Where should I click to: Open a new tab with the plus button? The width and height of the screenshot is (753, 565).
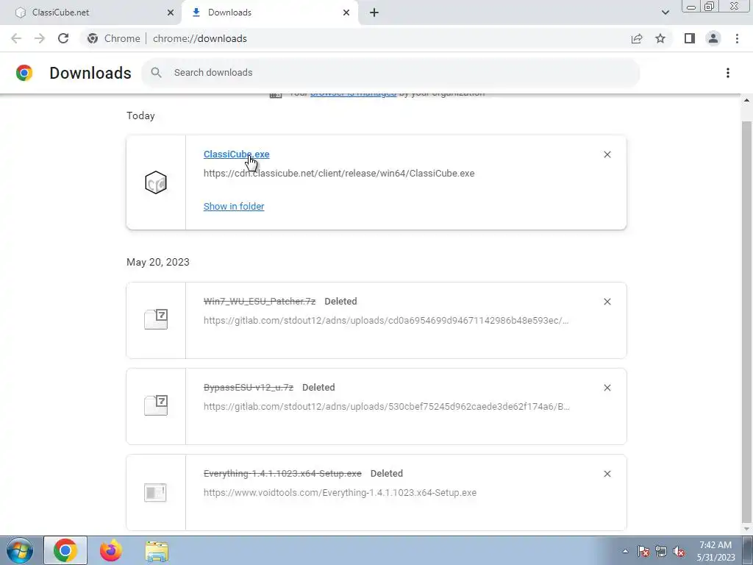click(374, 13)
